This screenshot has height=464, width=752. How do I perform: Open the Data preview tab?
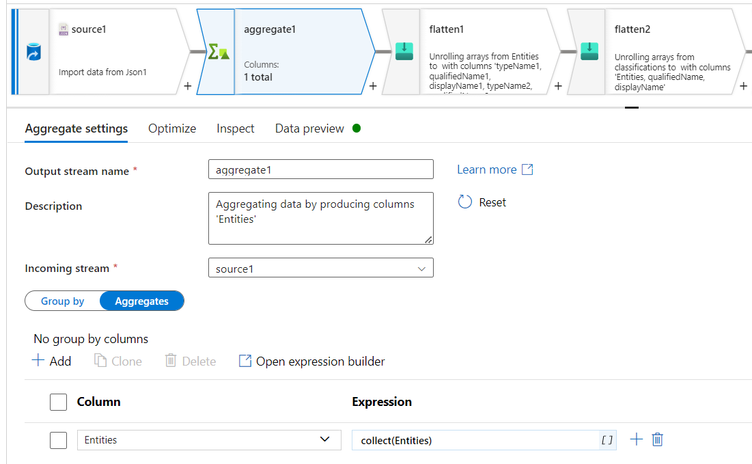pyautogui.click(x=309, y=128)
